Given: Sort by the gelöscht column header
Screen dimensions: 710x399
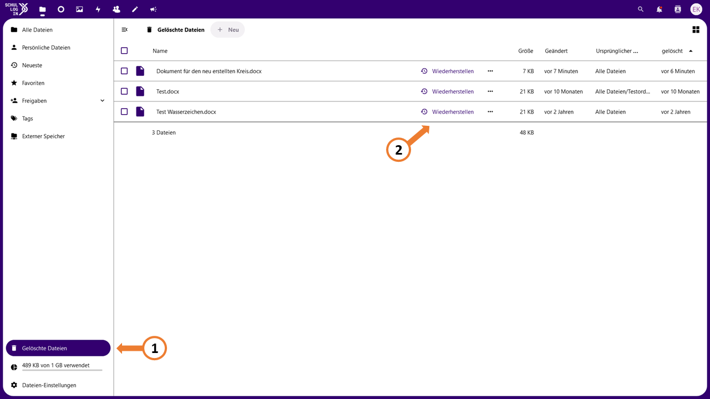Looking at the screenshot, I should click(x=677, y=51).
